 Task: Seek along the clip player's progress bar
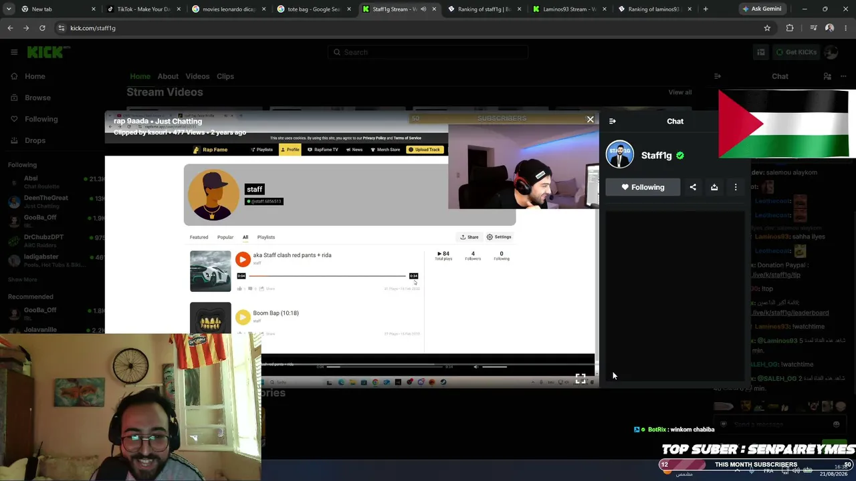point(385,366)
